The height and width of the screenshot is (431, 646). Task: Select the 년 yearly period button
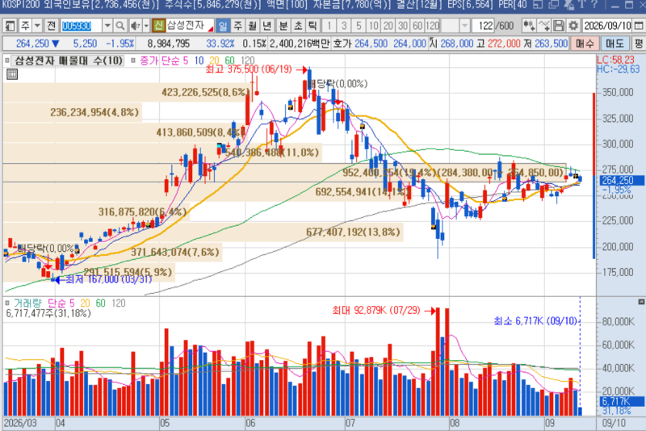[267, 26]
